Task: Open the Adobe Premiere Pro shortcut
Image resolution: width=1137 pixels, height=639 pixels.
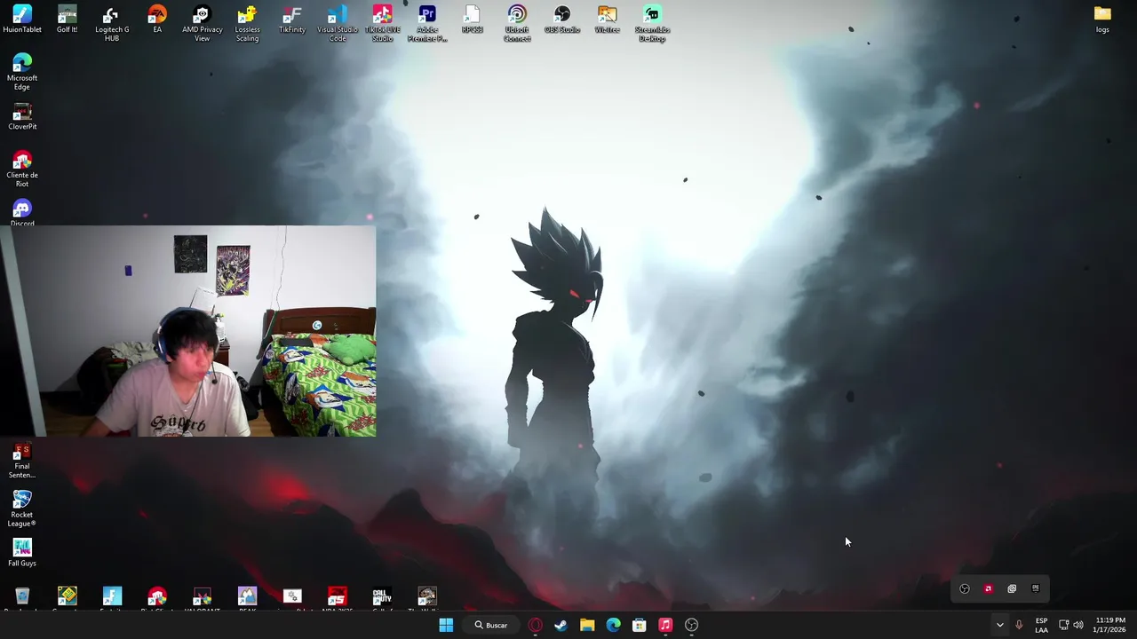Action: [x=427, y=24]
